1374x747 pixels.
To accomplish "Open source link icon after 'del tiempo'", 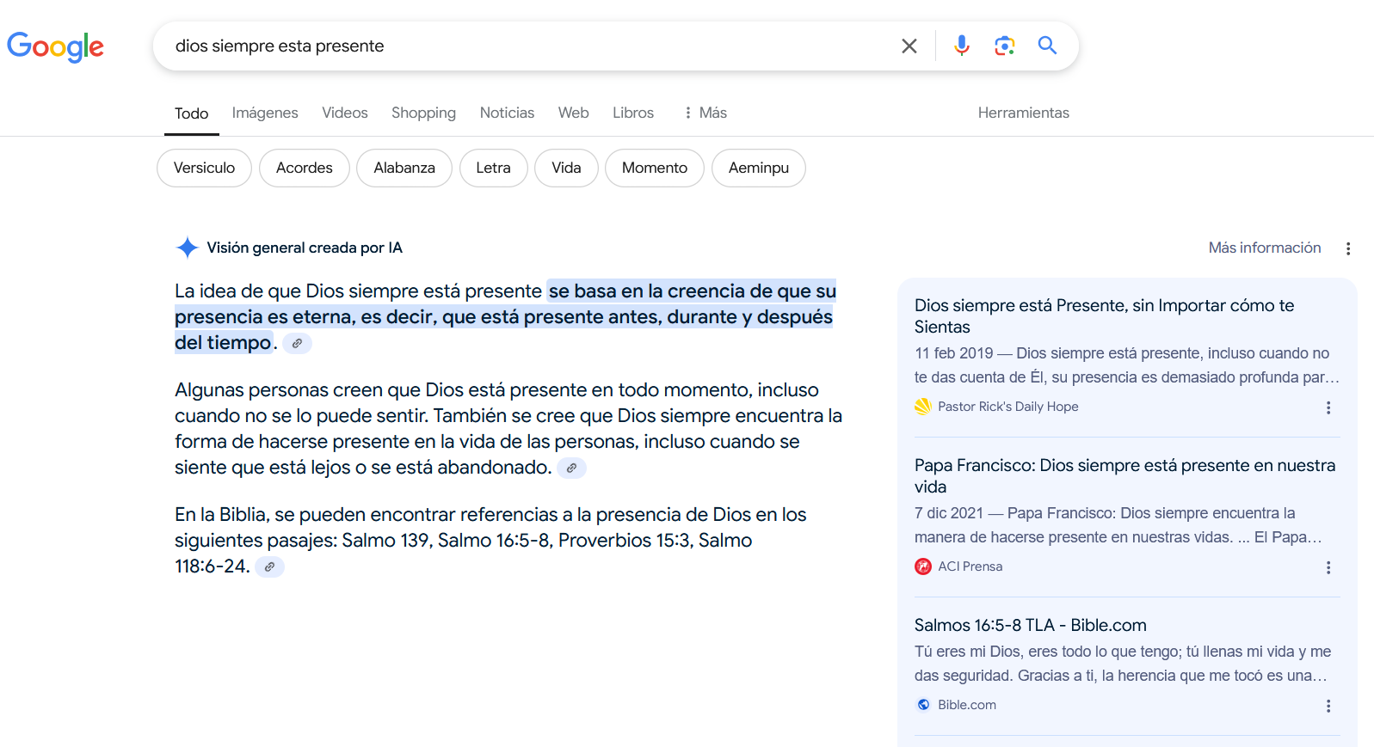I will pyautogui.click(x=297, y=343).
